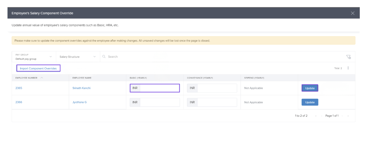Click Update button for Srinath Kanchi
Viewport: 368px width, 152px height.
coord(310,88)
